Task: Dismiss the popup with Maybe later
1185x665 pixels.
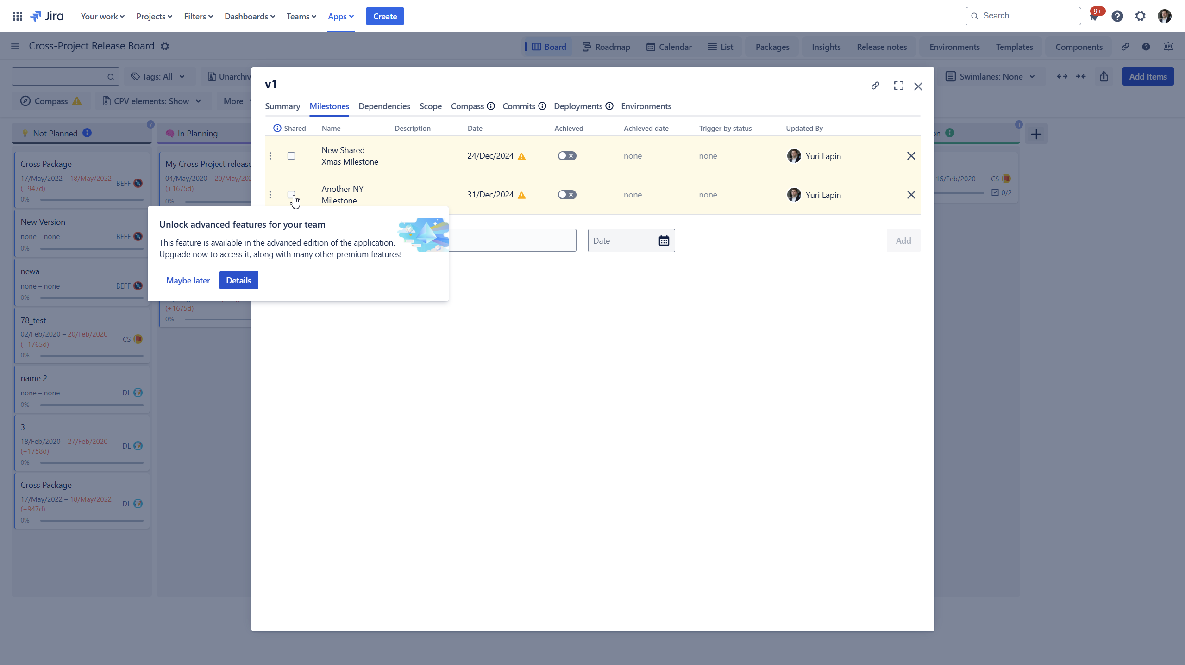Action: pyautogui.click(x=188, y=280)
